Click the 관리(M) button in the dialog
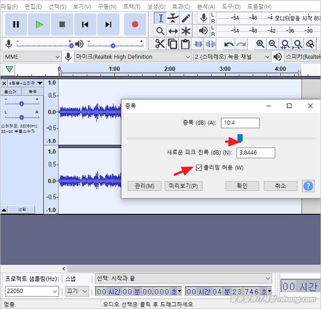321x309 pixels. [x=144, y=186]
